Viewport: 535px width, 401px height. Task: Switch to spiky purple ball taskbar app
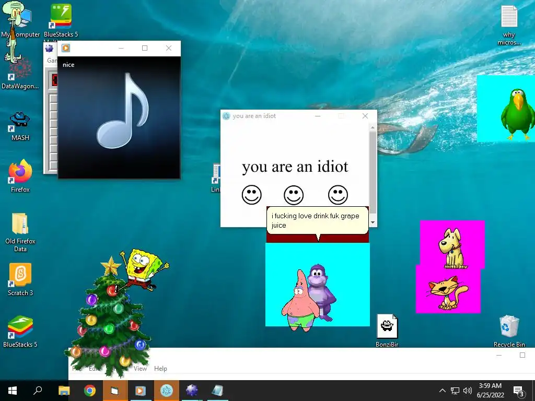coord(192,391)
